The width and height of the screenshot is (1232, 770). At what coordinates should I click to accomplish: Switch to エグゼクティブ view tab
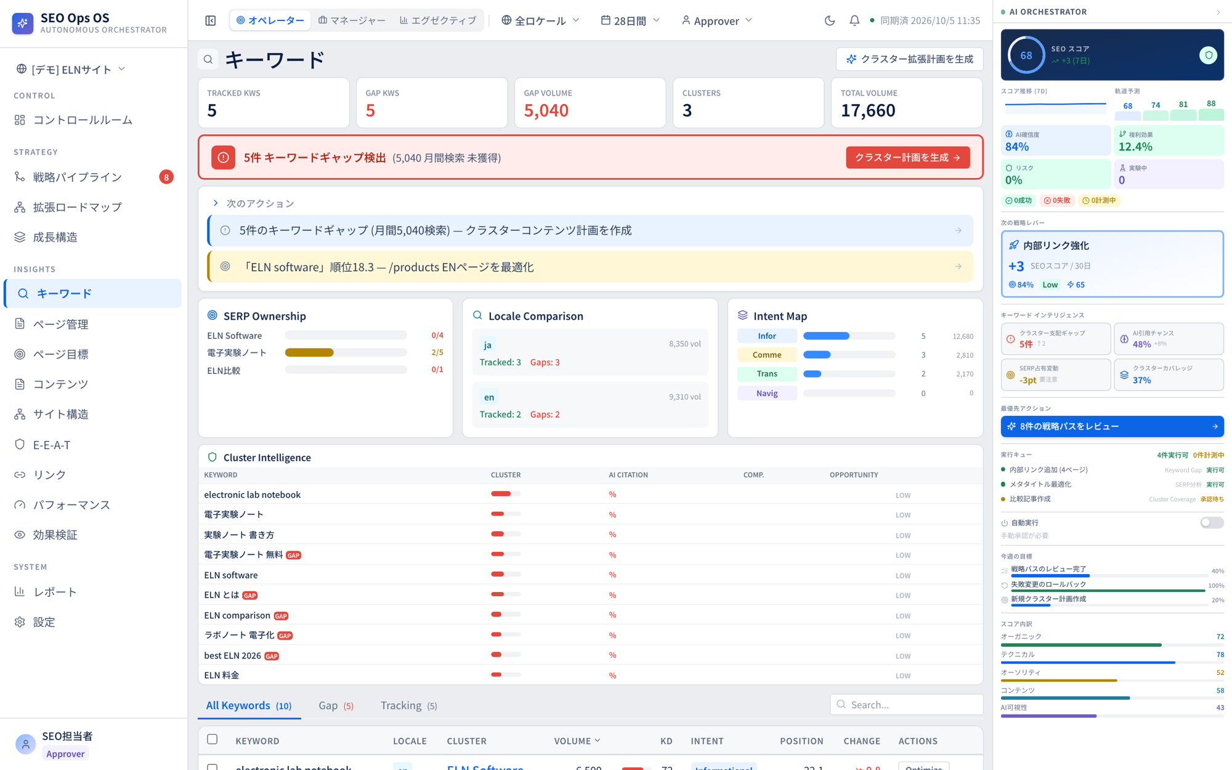(438, 20)
